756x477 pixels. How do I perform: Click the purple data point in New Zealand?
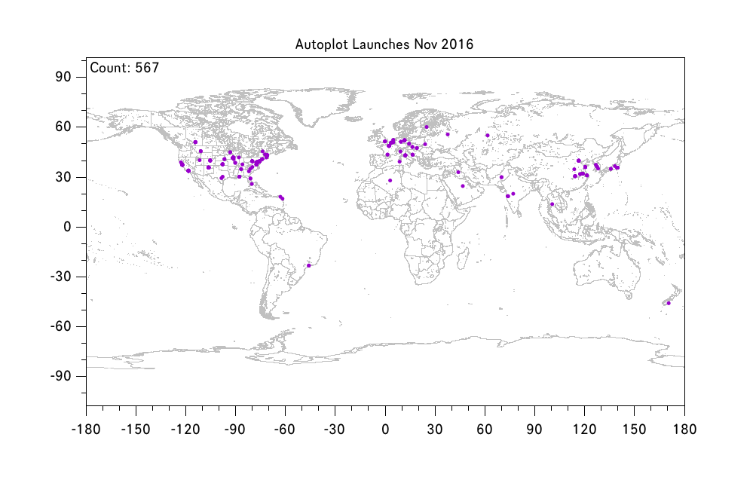coord(669,303)
